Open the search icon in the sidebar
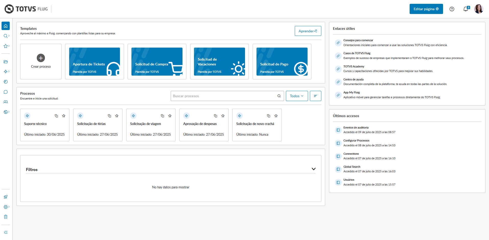 coord(6,36)
